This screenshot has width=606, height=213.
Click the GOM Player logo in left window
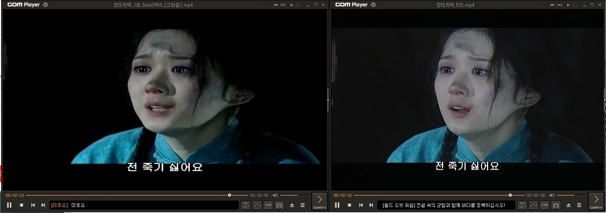click(23, 5)
